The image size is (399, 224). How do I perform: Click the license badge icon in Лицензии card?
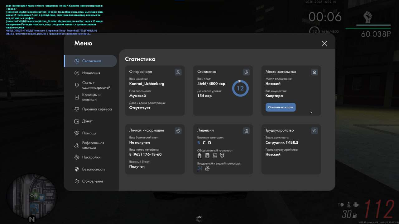246,131
